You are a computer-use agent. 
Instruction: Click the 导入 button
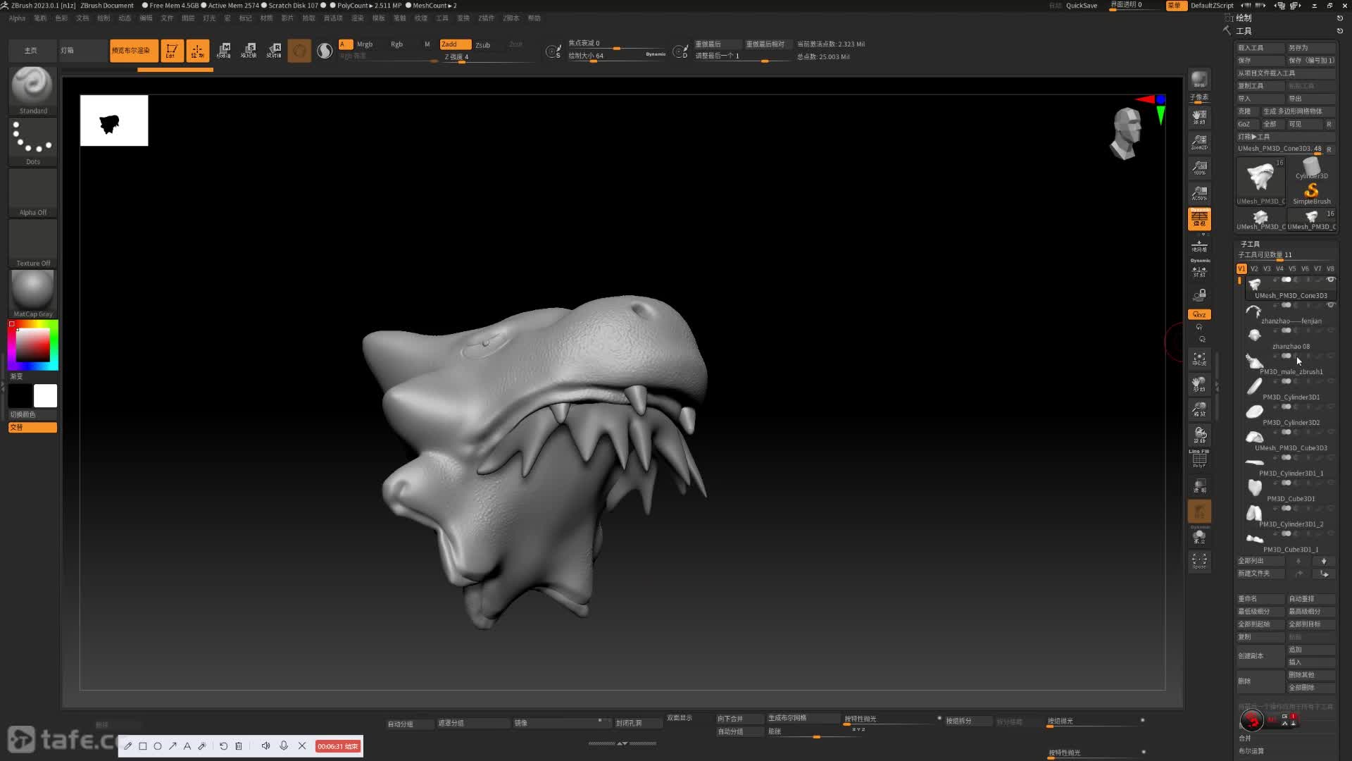click(1260, 99)
